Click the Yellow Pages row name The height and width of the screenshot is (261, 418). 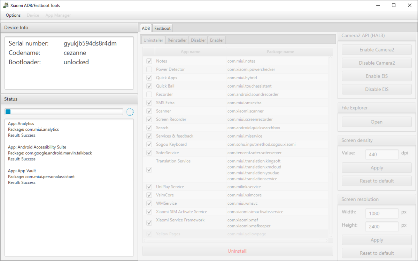click(168, 234)
